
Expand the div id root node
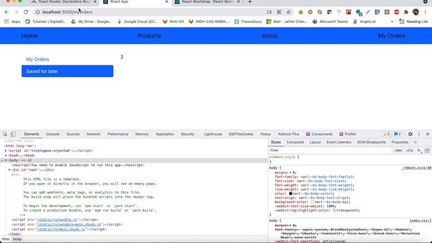[9, 170]
